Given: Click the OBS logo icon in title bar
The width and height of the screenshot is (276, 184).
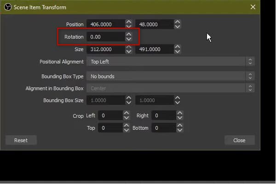Looking at the screenshot, I should click(8, 7).
